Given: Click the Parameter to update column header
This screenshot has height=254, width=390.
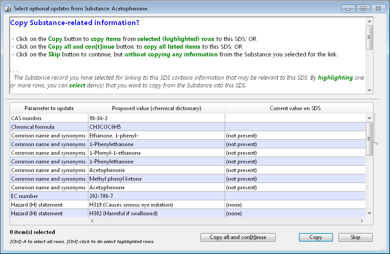Looking at the screenshot, I should [49, 108].
